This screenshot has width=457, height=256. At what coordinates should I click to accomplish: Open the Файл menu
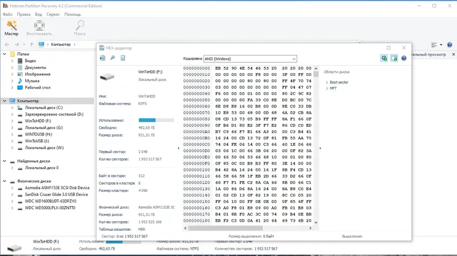click(x=7, y=14)
